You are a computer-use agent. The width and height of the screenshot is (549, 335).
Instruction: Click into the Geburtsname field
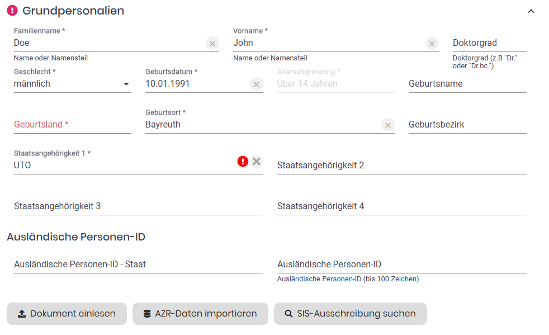pos(467,84)
